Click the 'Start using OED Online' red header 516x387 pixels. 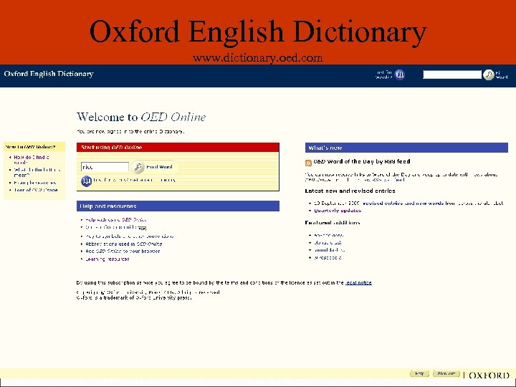[178, 148]
